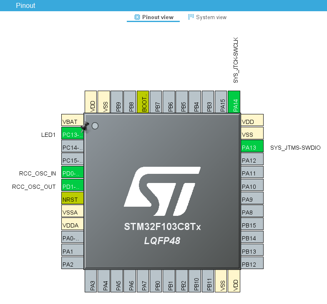Click the pushpin icon on PC13
Screen dimensions: 327x304
[x=85, y=127]
